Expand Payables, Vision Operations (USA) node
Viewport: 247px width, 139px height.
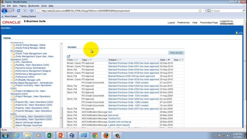click(11, 65)
